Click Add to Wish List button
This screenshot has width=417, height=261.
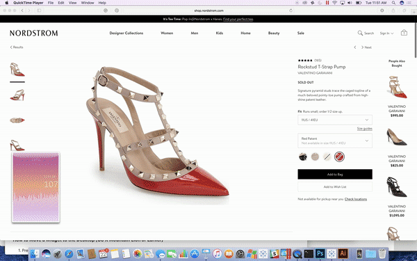pyautogui.click(x=335, y=187)
